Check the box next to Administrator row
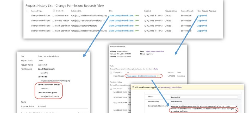The image size is (250, 113). pyautogui.click(x=54, y=16)
